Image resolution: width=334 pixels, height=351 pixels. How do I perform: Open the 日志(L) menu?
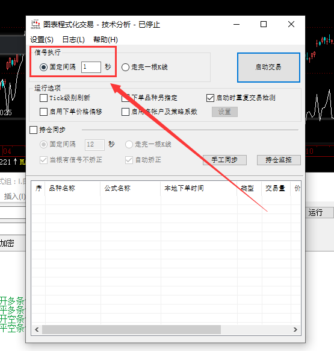click(x=73, y=40)
